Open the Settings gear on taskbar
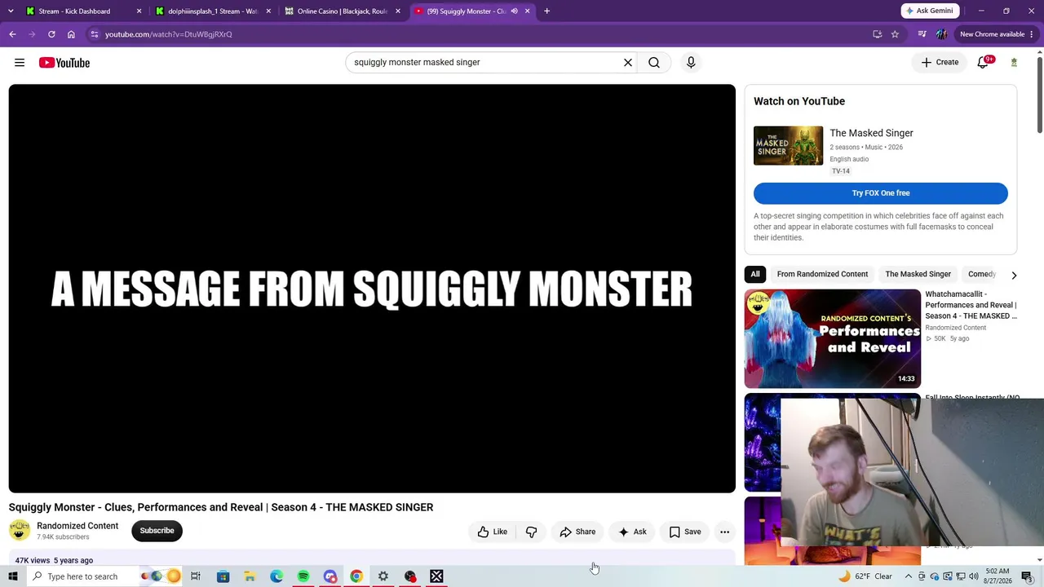Image resolution: width=1044 pixels, height=587 pixels. 383,576
